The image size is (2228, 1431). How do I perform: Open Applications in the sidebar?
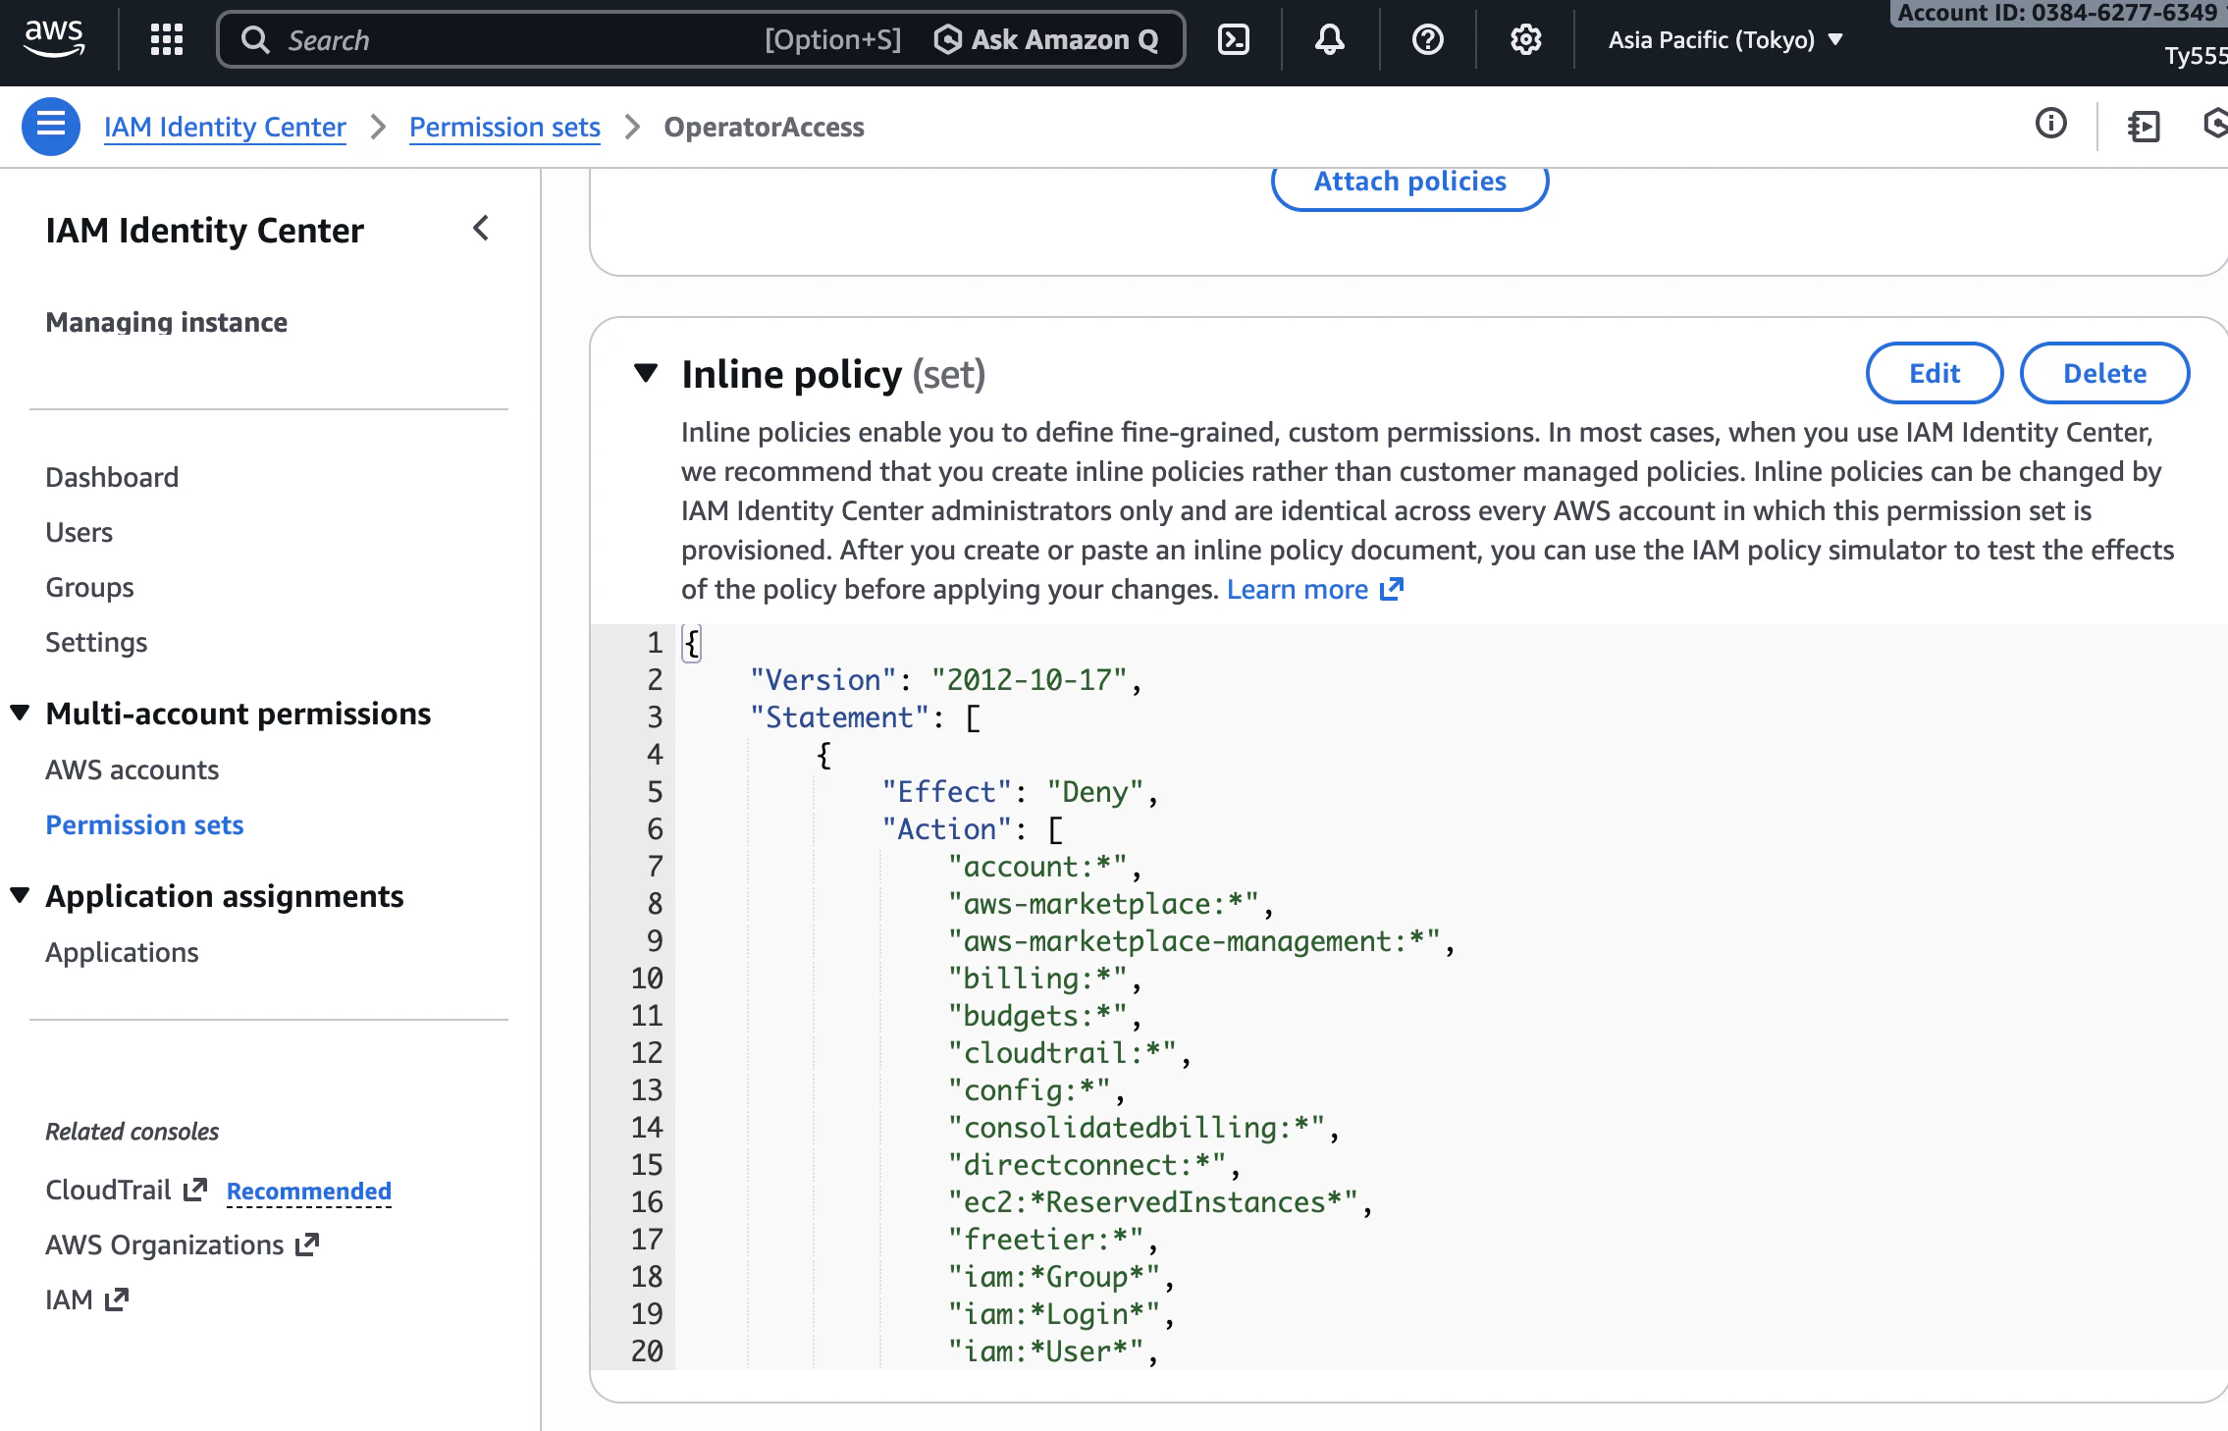pyautogui.click(x=122, y=952)
